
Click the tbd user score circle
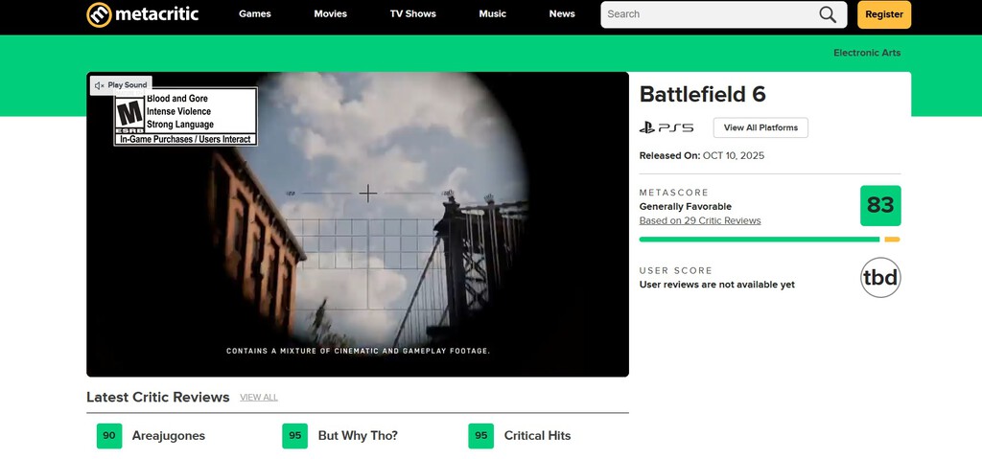click(879, 278)
